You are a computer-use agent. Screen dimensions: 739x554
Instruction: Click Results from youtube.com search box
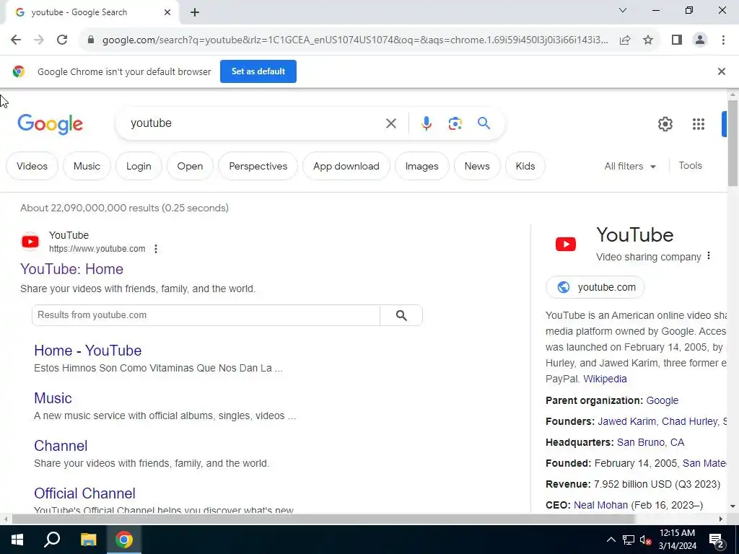point(206,315)
